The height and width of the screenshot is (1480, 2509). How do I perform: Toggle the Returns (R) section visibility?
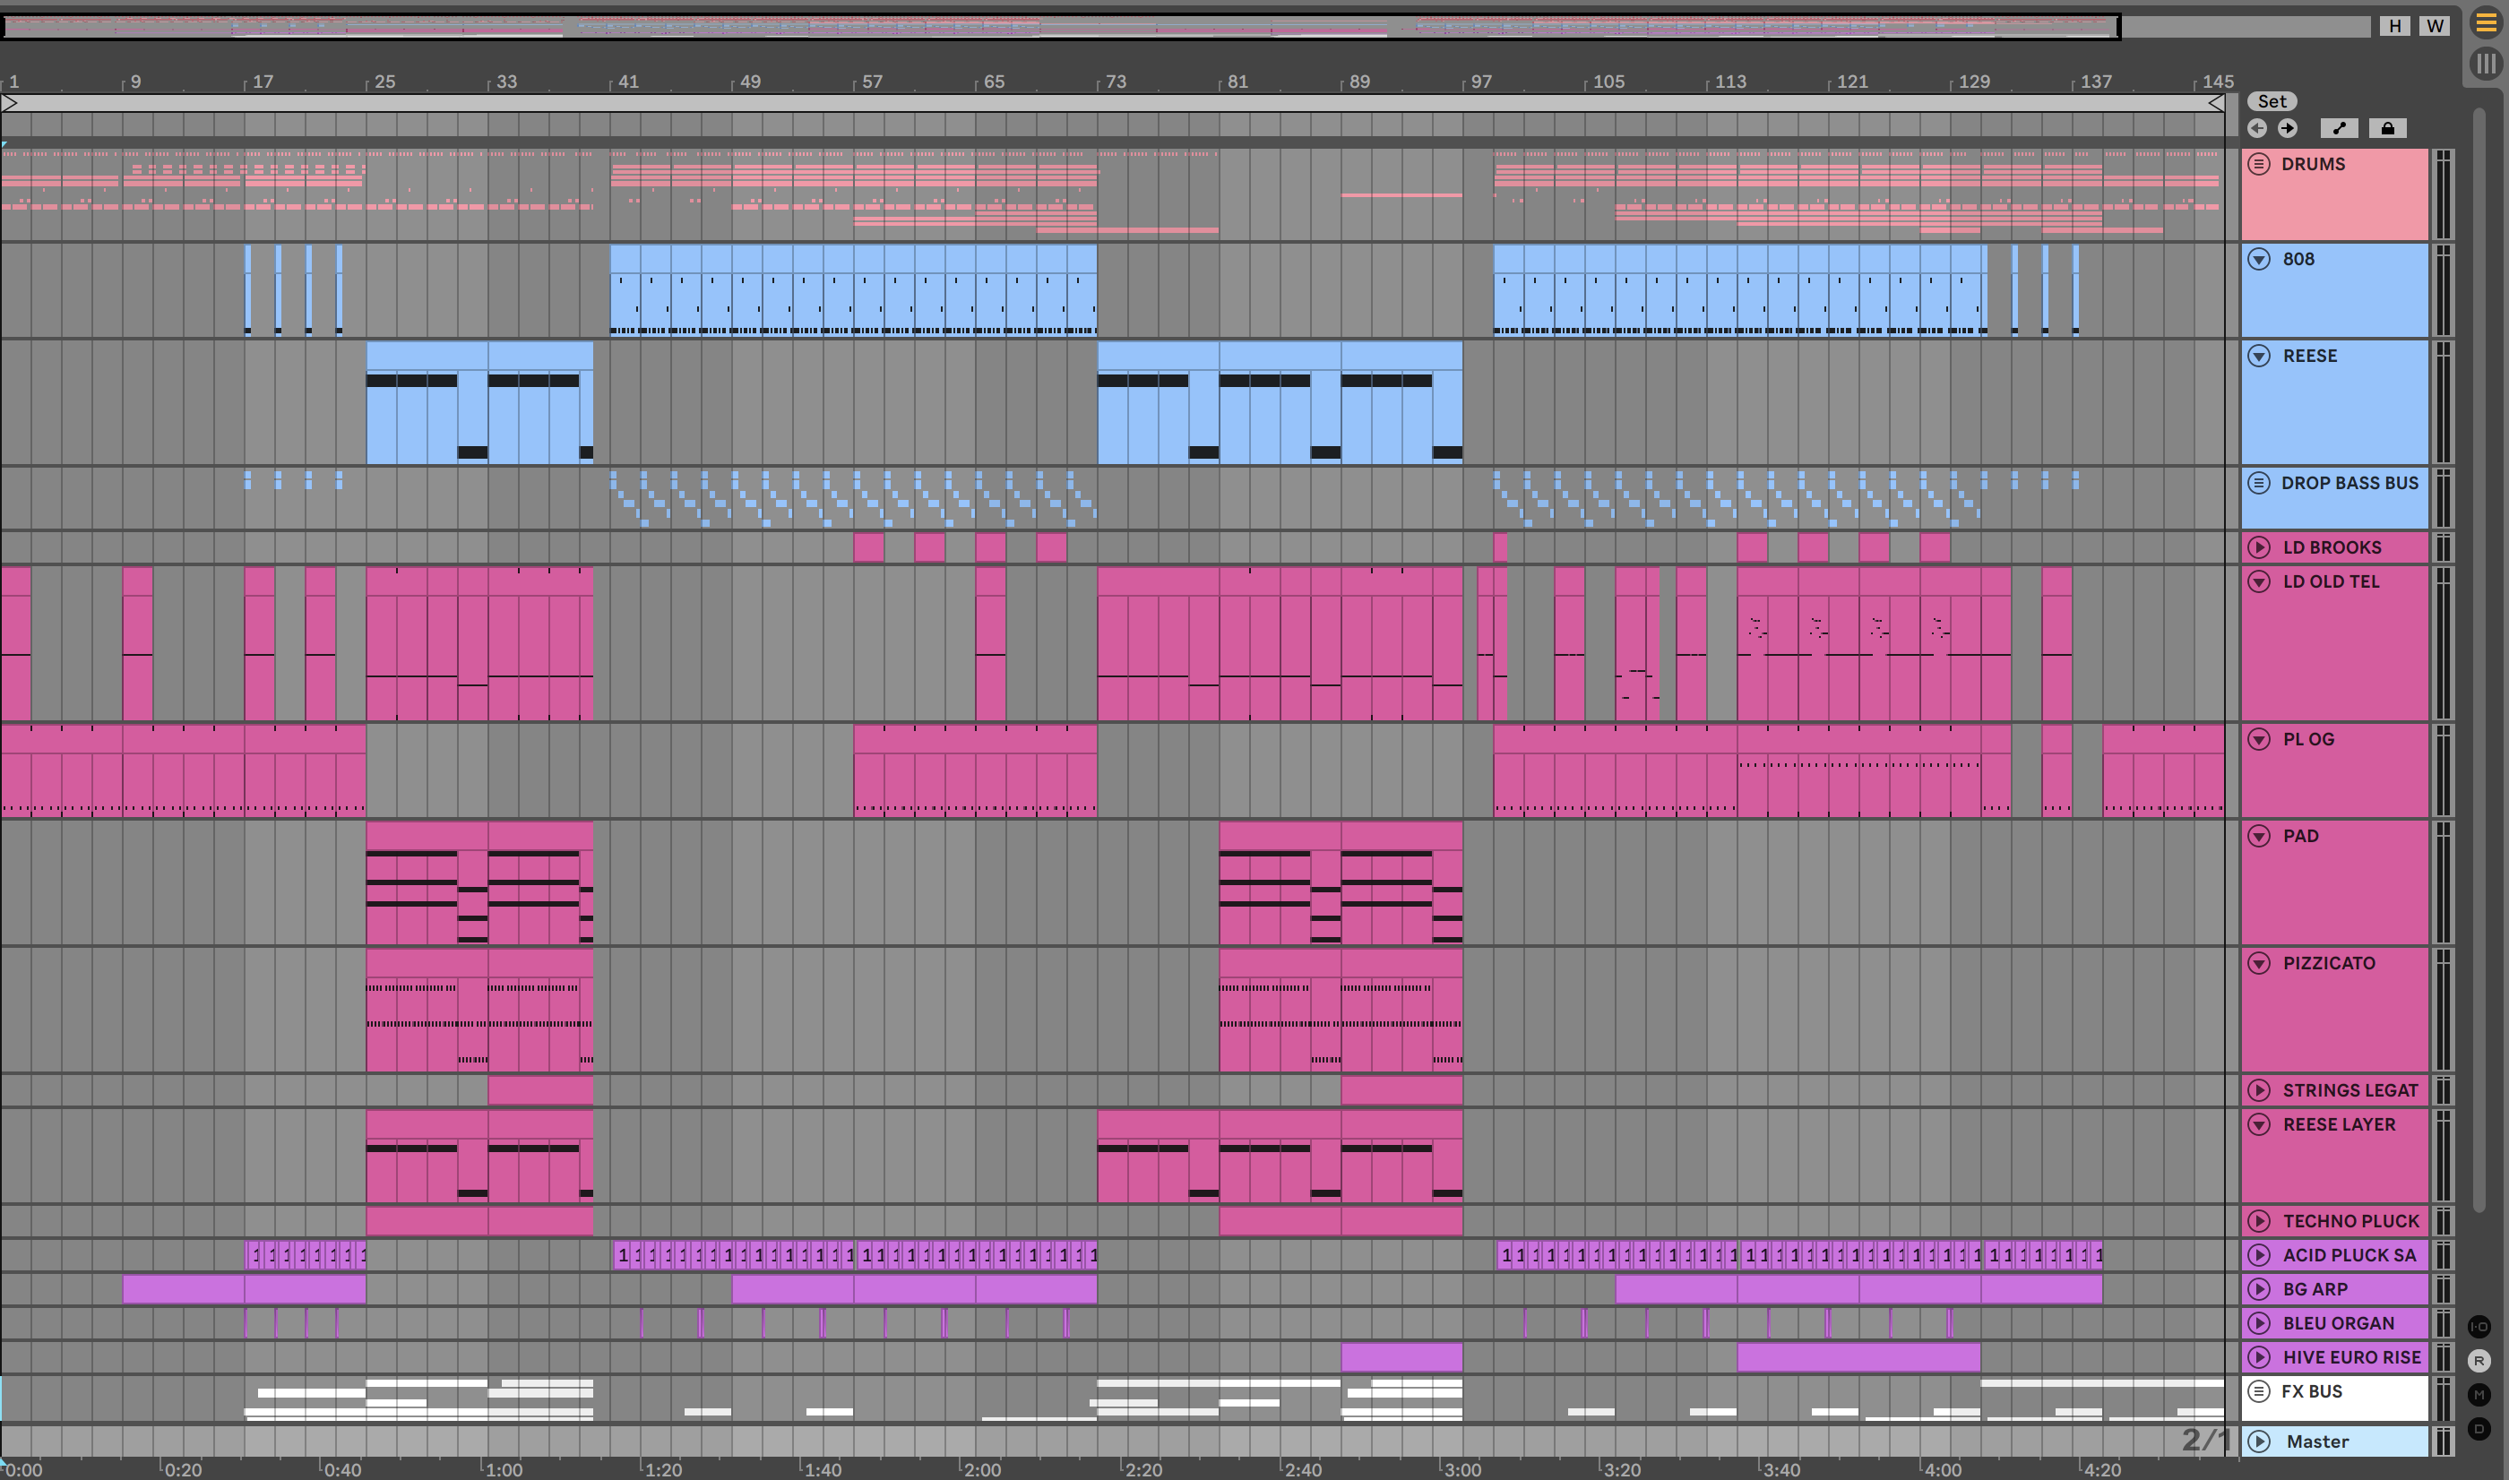(2479, 1360)
